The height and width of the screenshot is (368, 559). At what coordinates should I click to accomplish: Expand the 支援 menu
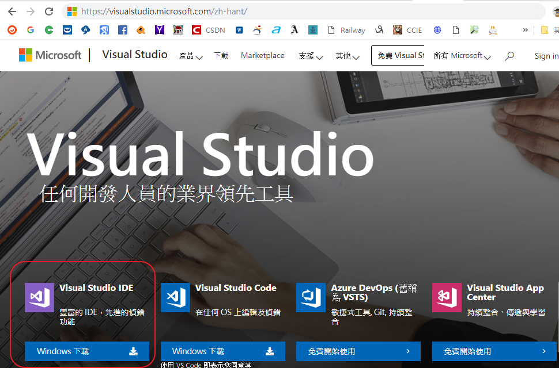[x=311, y=56]
